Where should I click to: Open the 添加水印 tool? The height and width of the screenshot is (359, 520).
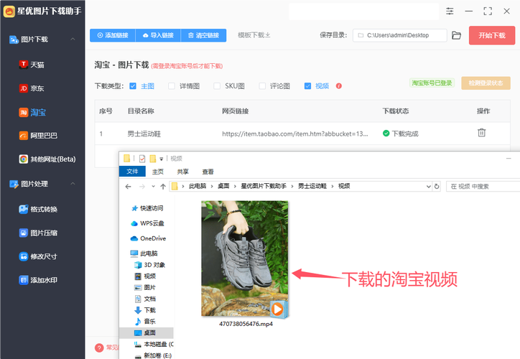38,280
